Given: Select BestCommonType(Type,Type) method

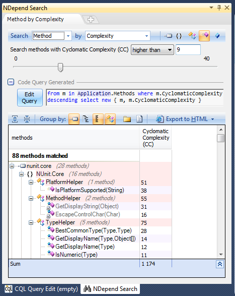Looking at the screenshot, I should click(x=90, y=230).
